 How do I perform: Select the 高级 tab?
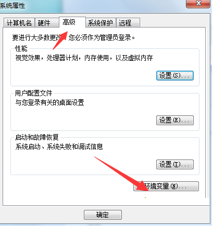(72, 22)
